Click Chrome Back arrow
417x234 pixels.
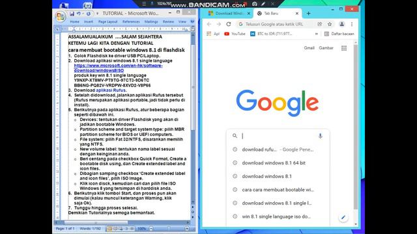[x=209, y=24]
